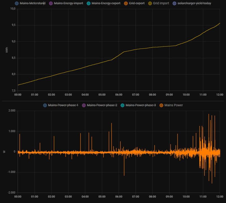Toggle the Grid export legend label
Screen dimensions: 226x203
tap(137, 3)
